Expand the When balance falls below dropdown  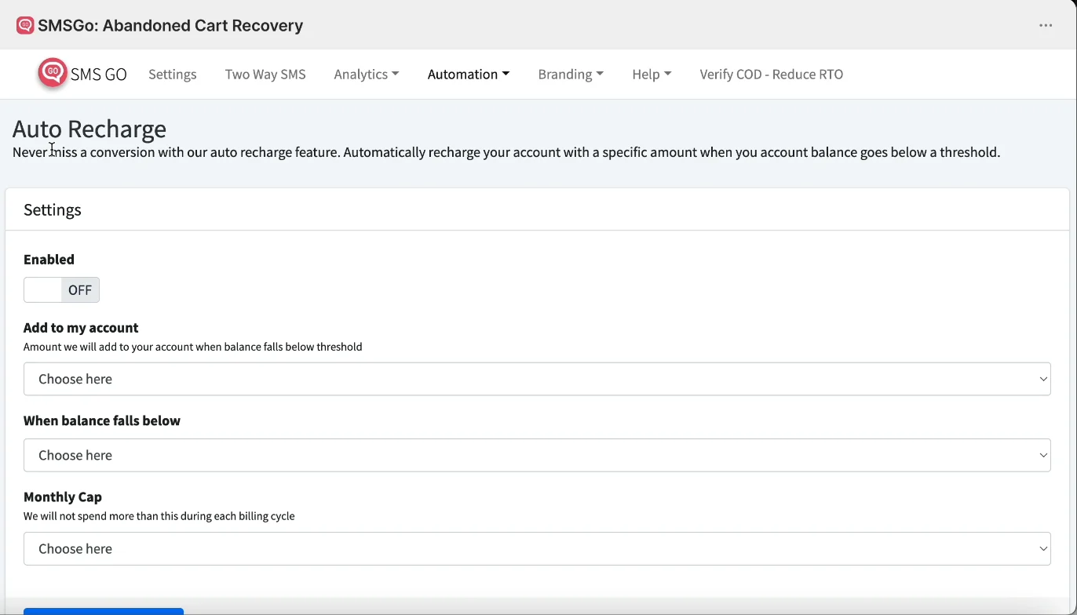537,455
